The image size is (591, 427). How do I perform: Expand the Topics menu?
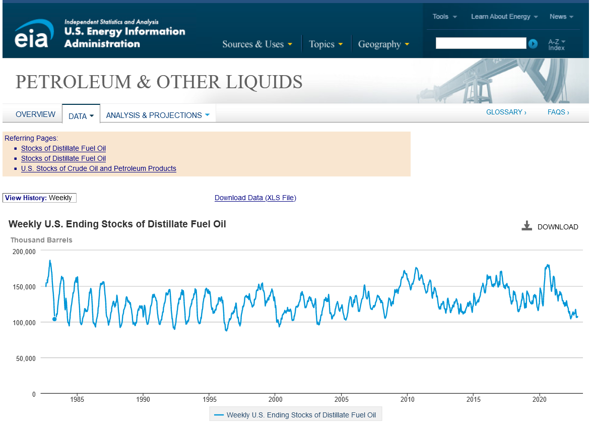click(325, 44)
